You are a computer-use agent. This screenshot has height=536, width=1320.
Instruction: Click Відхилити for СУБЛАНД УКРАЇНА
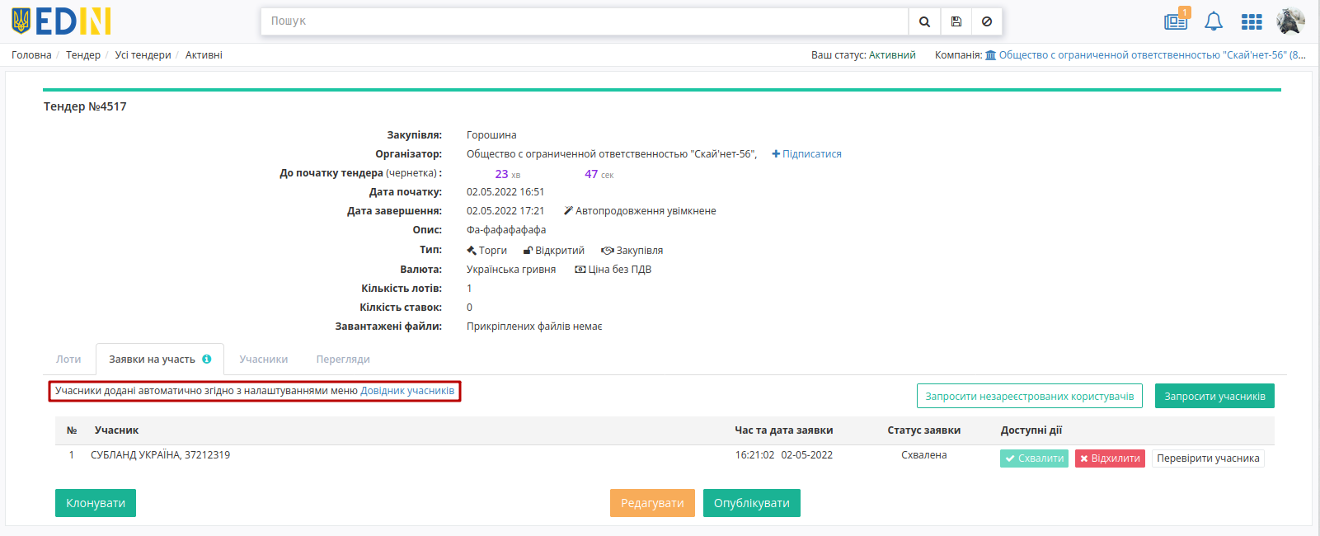pos(1110,458)
